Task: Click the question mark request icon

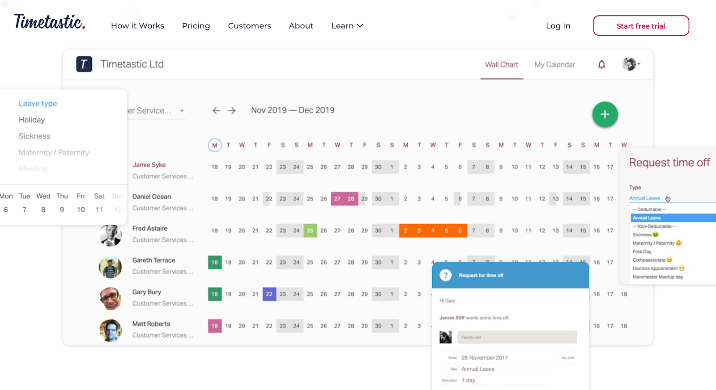Action: tap(446, 275)
